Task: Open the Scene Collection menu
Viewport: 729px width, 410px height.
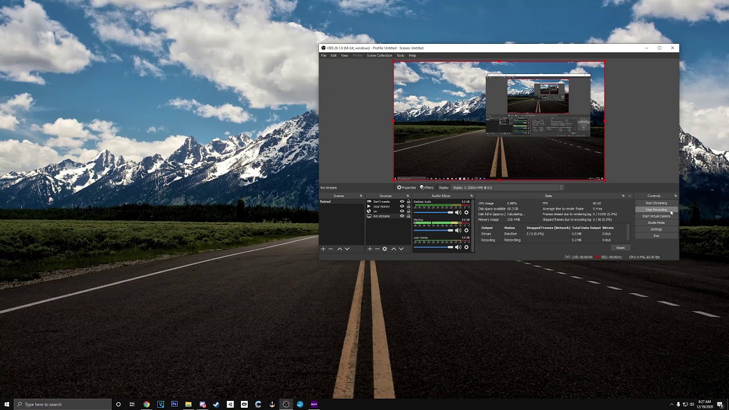Action: tap(379, 55)
